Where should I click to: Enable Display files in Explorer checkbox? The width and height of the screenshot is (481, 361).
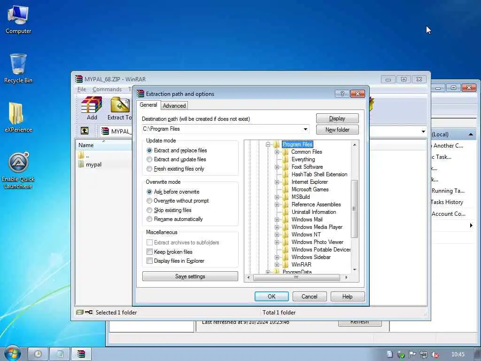(149, 260)
